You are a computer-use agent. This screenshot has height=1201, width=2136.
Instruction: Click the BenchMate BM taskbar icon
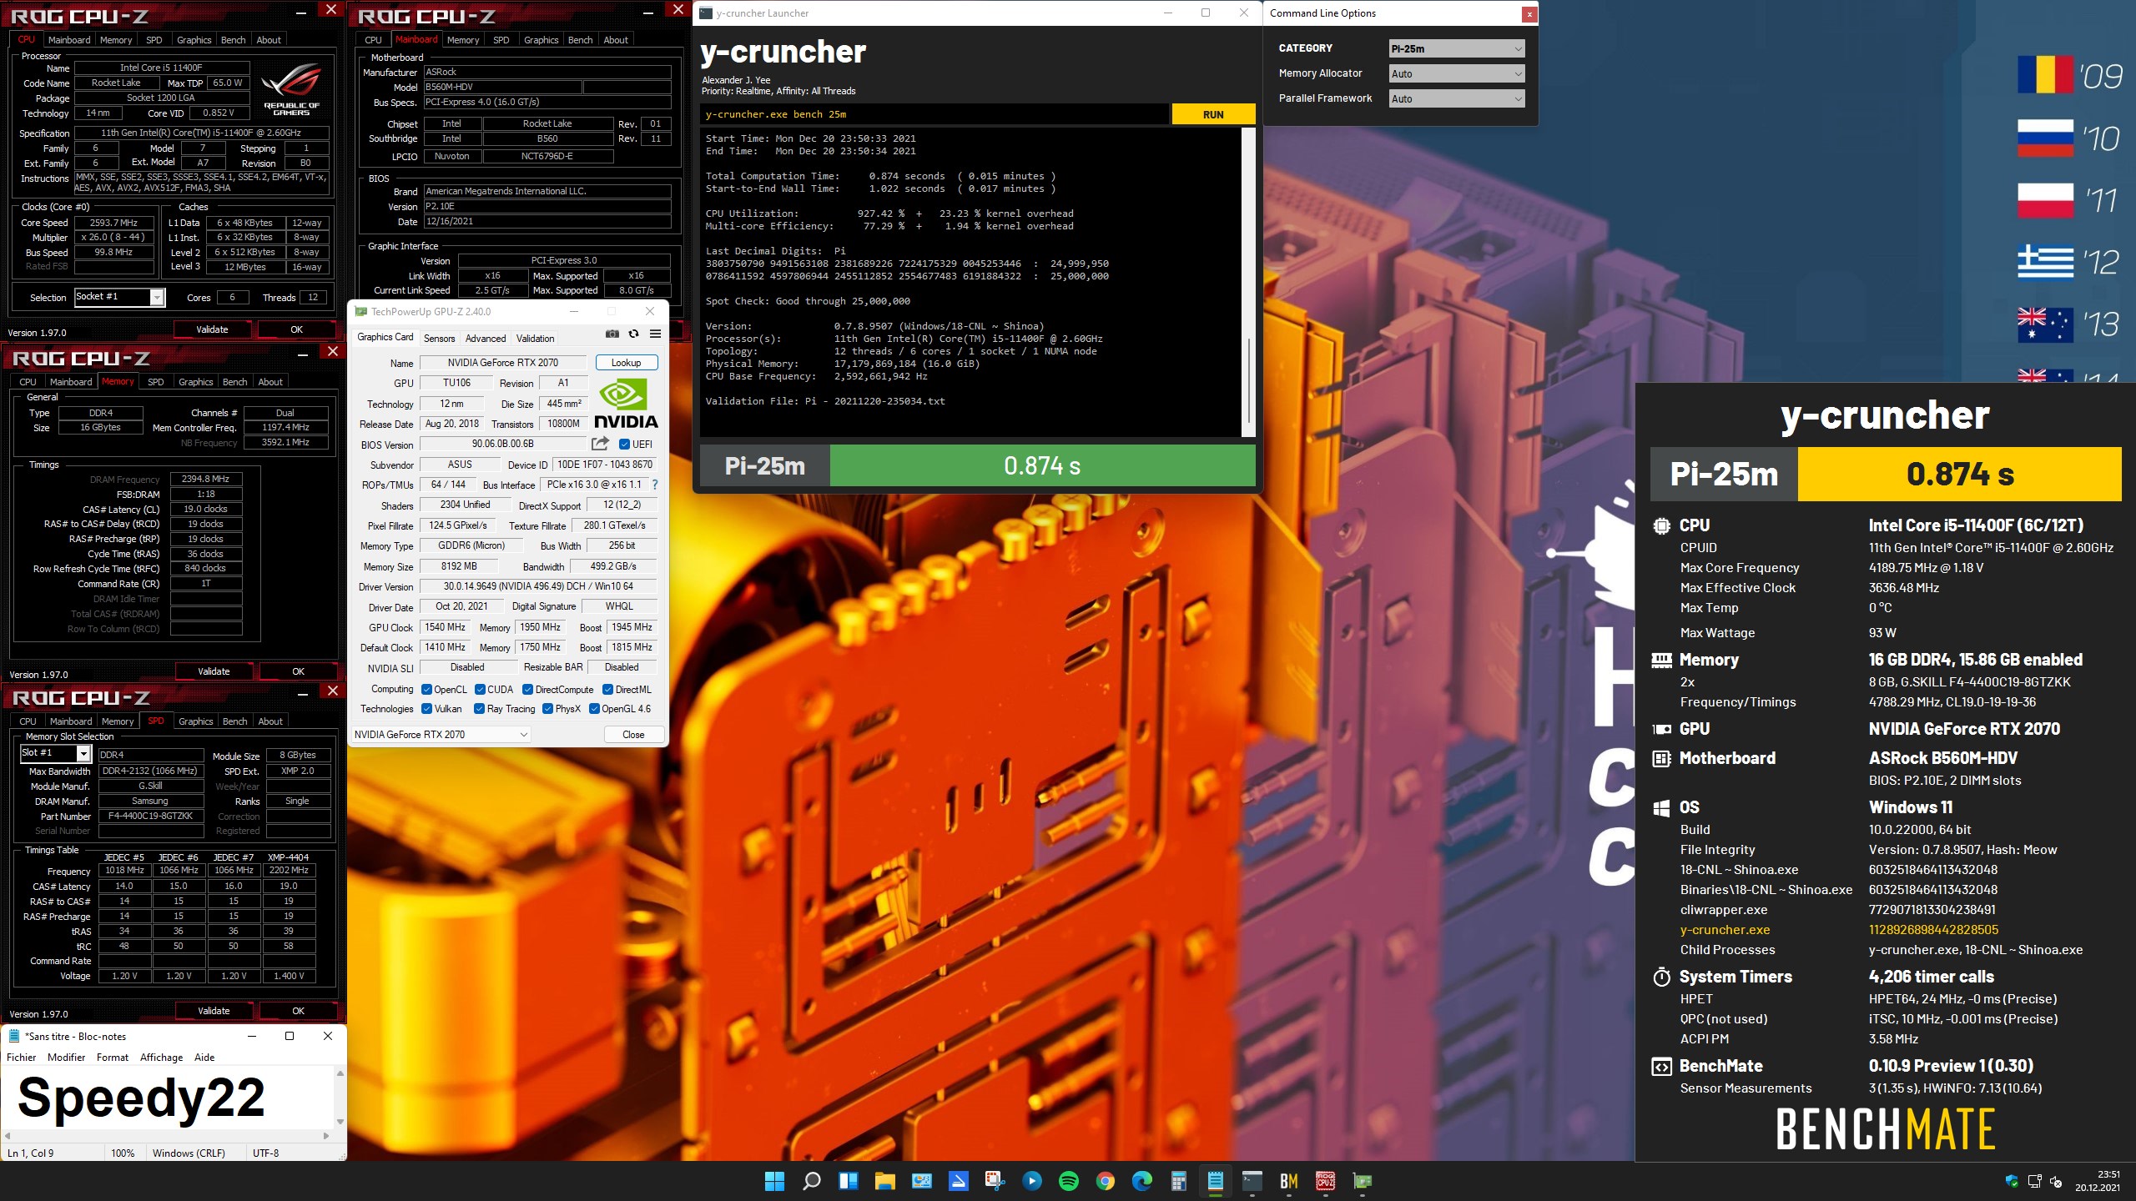(x=1288, y=1181)
